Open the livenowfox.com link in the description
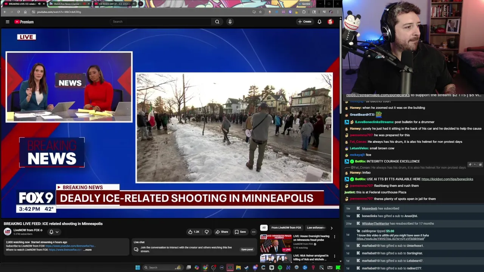The width and height of the screenshot is (484, 272). tap(65, 250)
